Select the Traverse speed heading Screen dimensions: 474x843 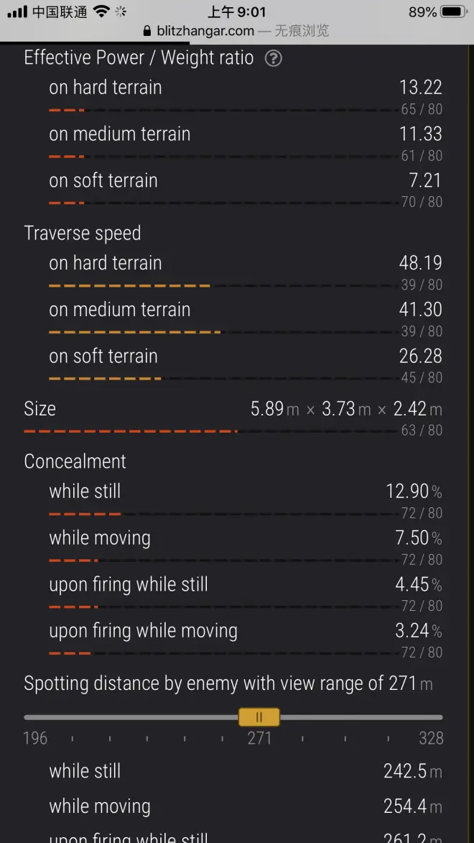(x=82, y=234)
